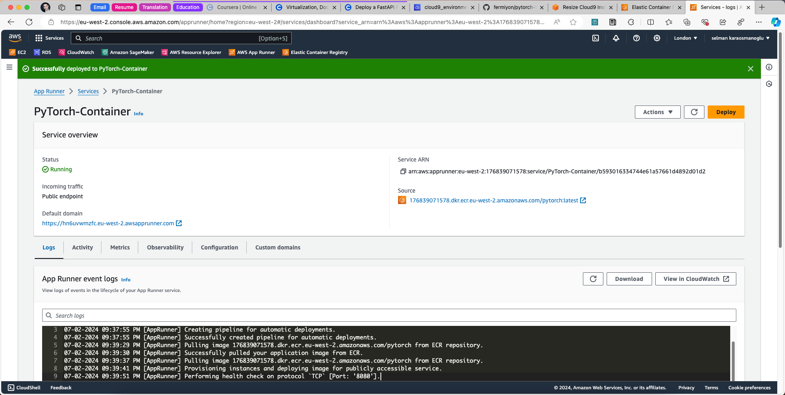
Task: Open the browser split screen icon
Action: [x=650, y=22]
